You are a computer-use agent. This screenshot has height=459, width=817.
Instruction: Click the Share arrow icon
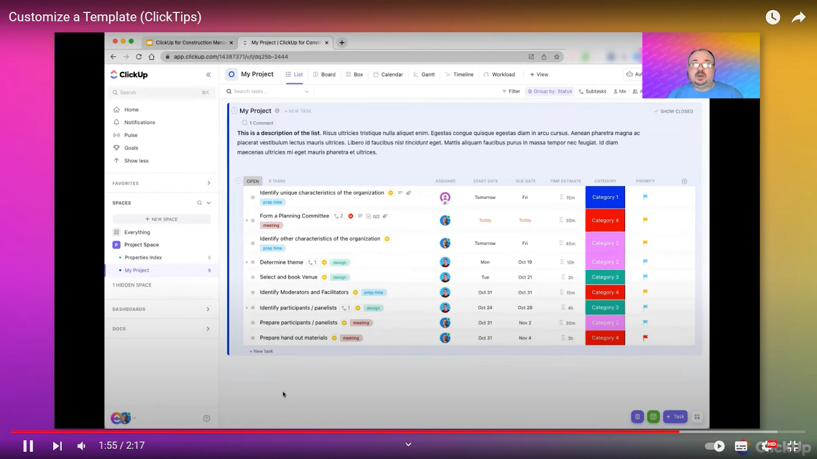[799, 17]
